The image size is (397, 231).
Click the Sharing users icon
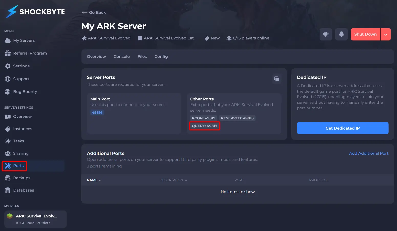pos(8,153)
